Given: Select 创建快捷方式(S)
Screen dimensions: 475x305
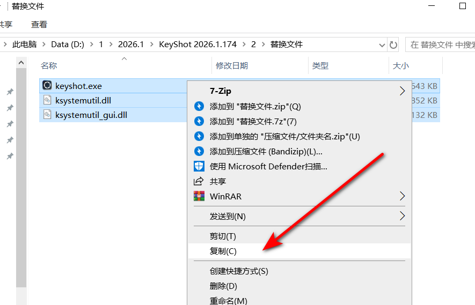Looking at the screenshot, I should [299, 271].
